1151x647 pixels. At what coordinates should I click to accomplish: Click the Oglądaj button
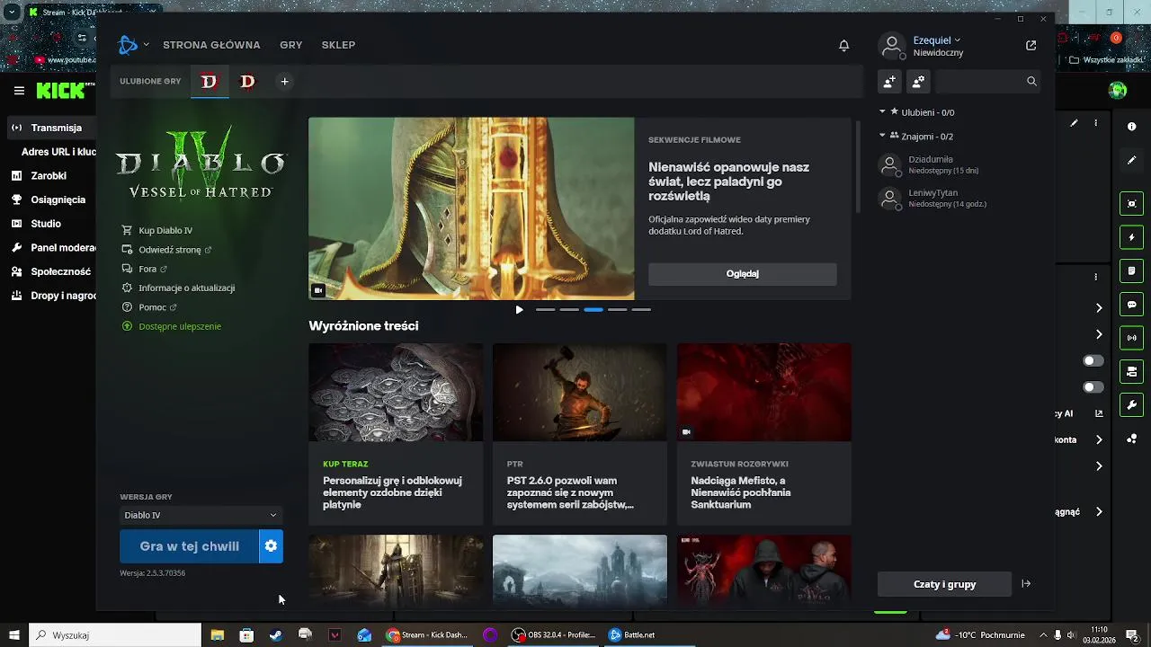click(x=742, y=274)
